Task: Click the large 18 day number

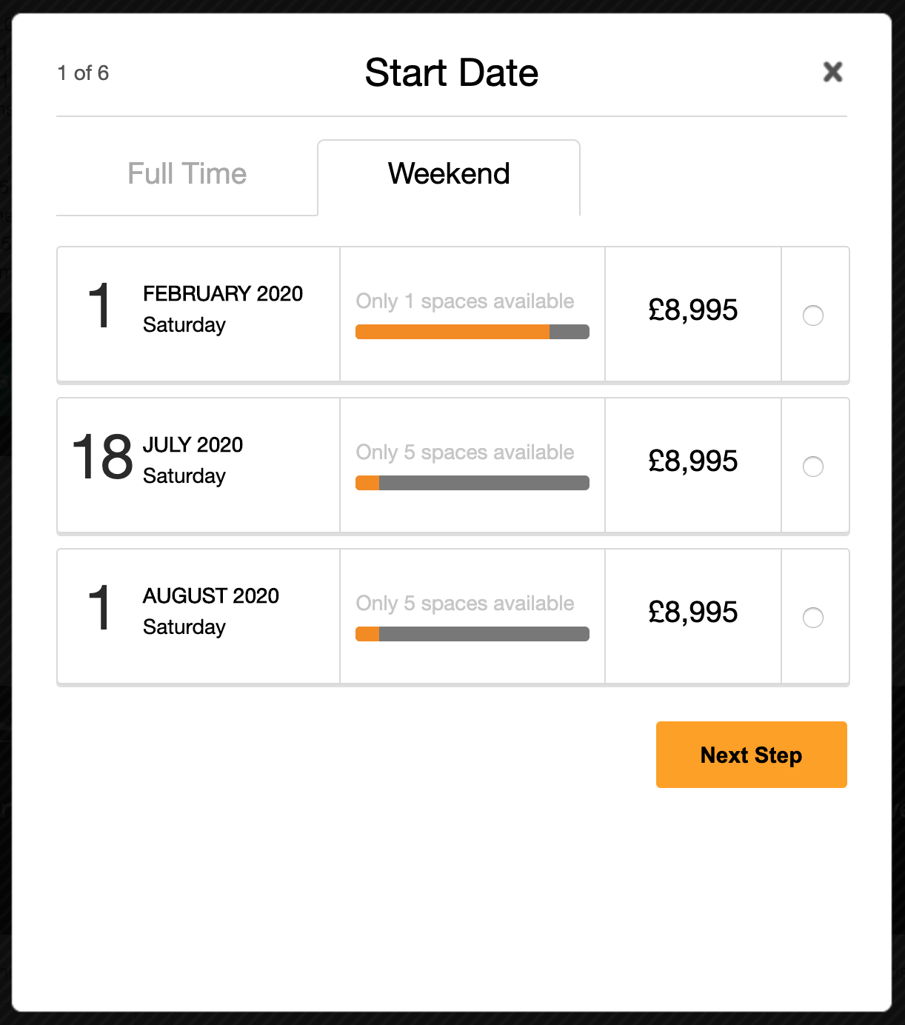Action: (x=102, y=458)
